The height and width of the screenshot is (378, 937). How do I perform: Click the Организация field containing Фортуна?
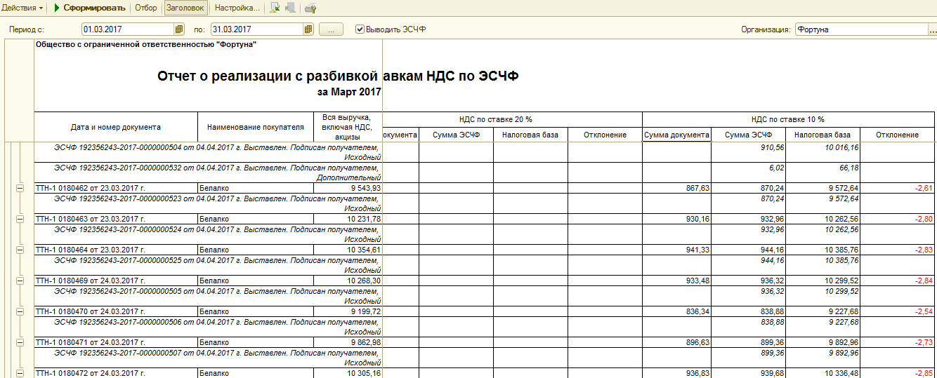(860, 29)
